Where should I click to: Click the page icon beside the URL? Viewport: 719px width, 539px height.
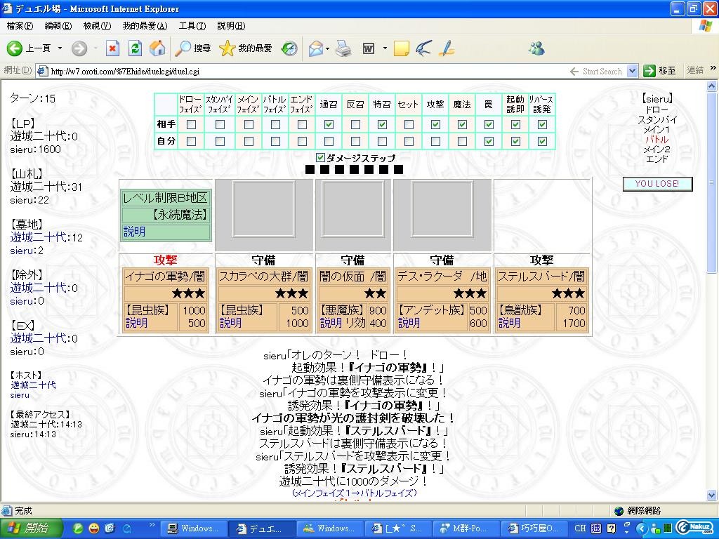(43, 71)
